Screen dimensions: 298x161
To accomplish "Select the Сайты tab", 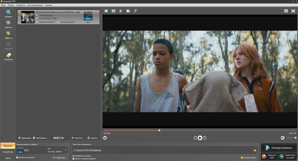I will pos(8,158).
